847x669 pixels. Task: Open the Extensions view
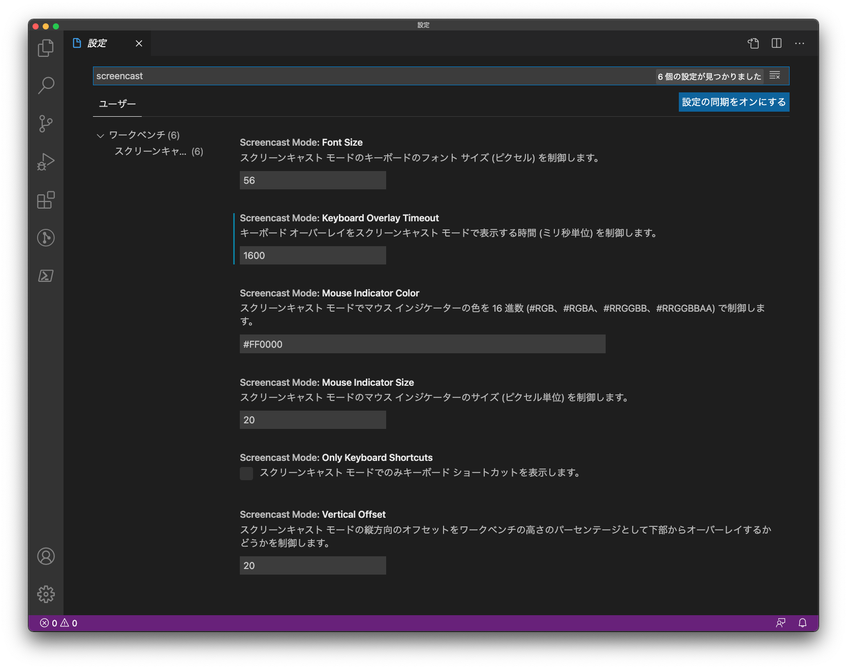46,199
